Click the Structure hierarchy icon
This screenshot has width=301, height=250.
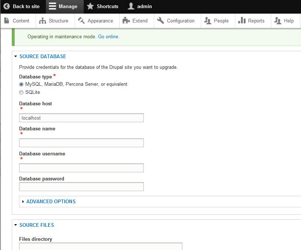tap(43, 21)
